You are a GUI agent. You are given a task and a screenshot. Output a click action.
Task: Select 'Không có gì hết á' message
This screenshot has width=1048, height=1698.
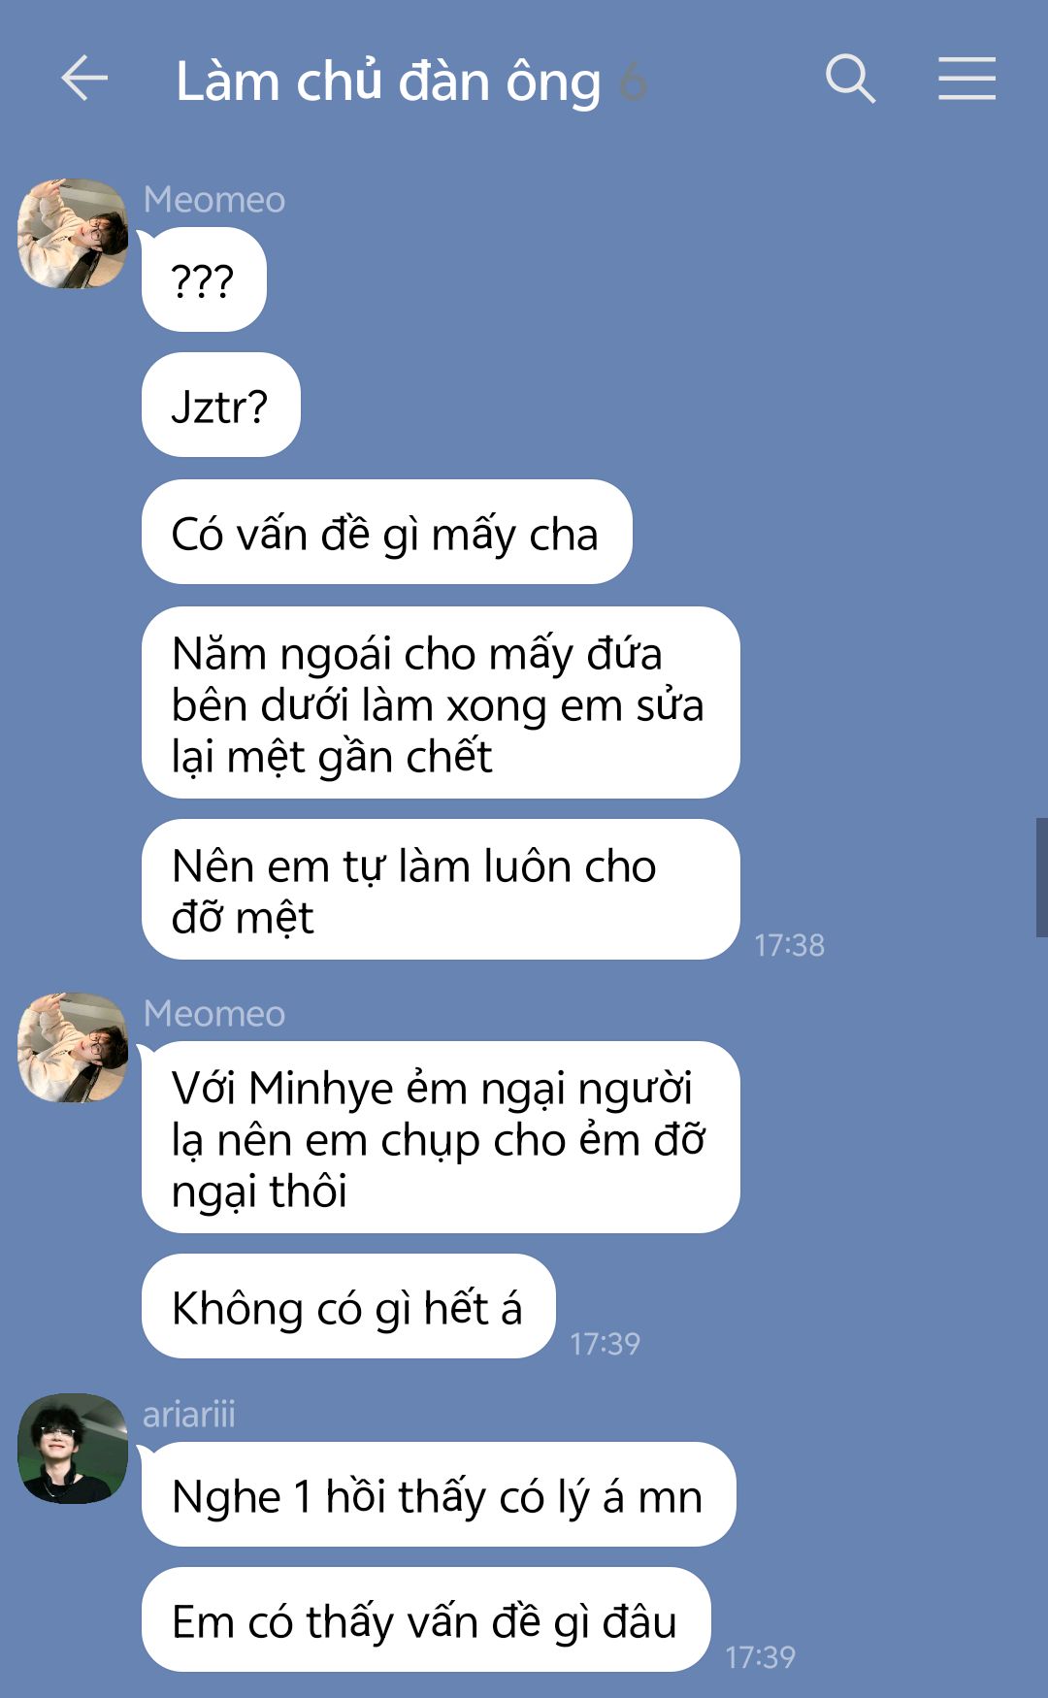coord(348,1306)
